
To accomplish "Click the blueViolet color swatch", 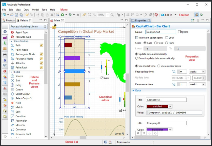I will (157, 129).
